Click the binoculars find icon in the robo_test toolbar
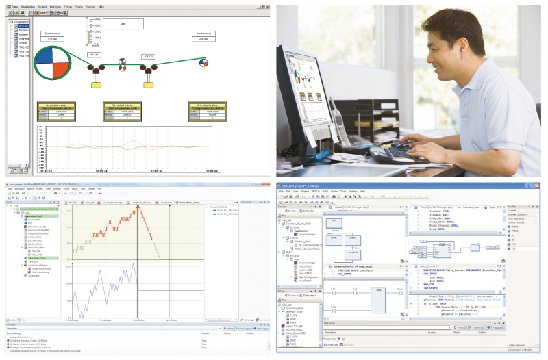Image resolution: width=548 pixels, height=360 pixels. point(334,196)
